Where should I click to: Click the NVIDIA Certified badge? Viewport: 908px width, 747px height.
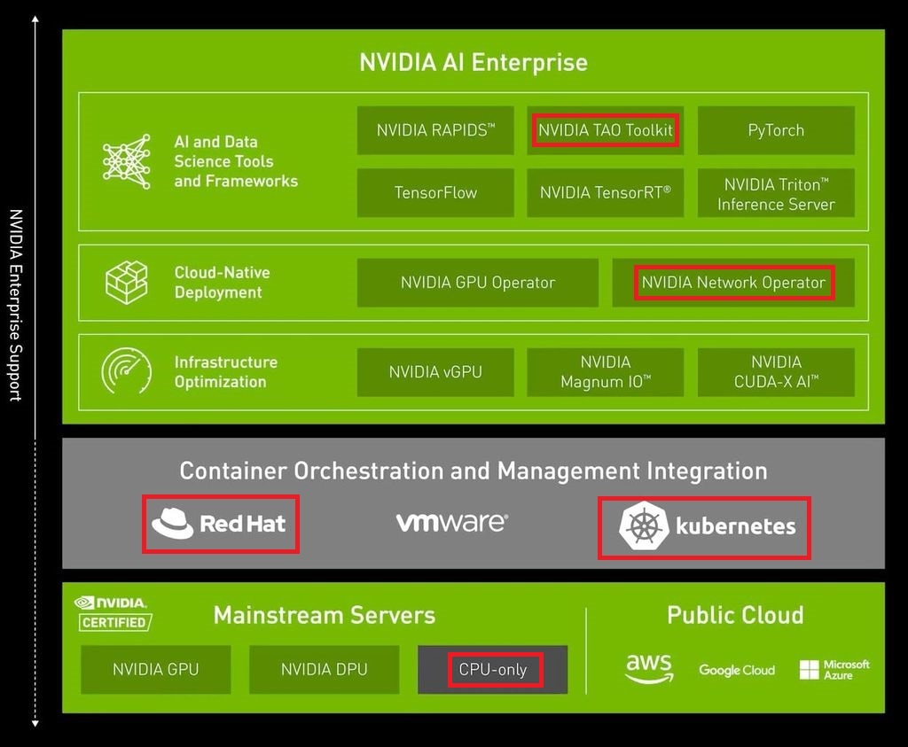click(113, 611)
